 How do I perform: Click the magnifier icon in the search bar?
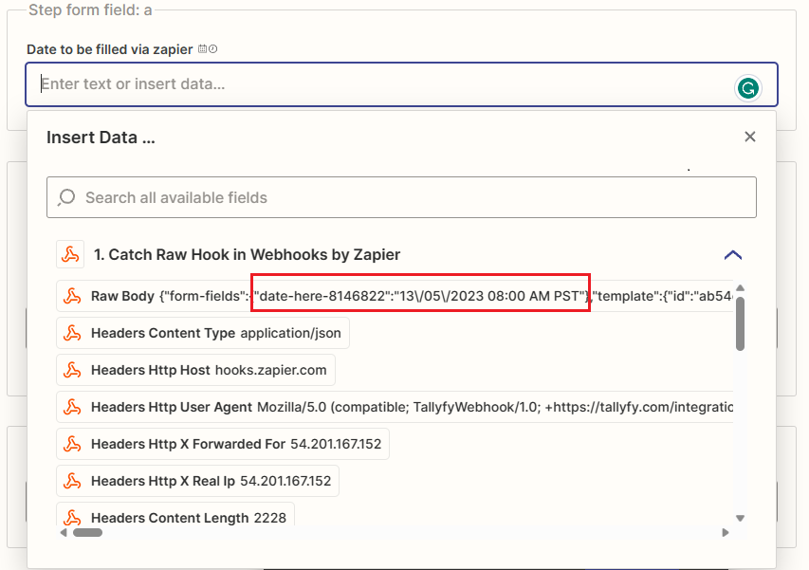[66, 197]
